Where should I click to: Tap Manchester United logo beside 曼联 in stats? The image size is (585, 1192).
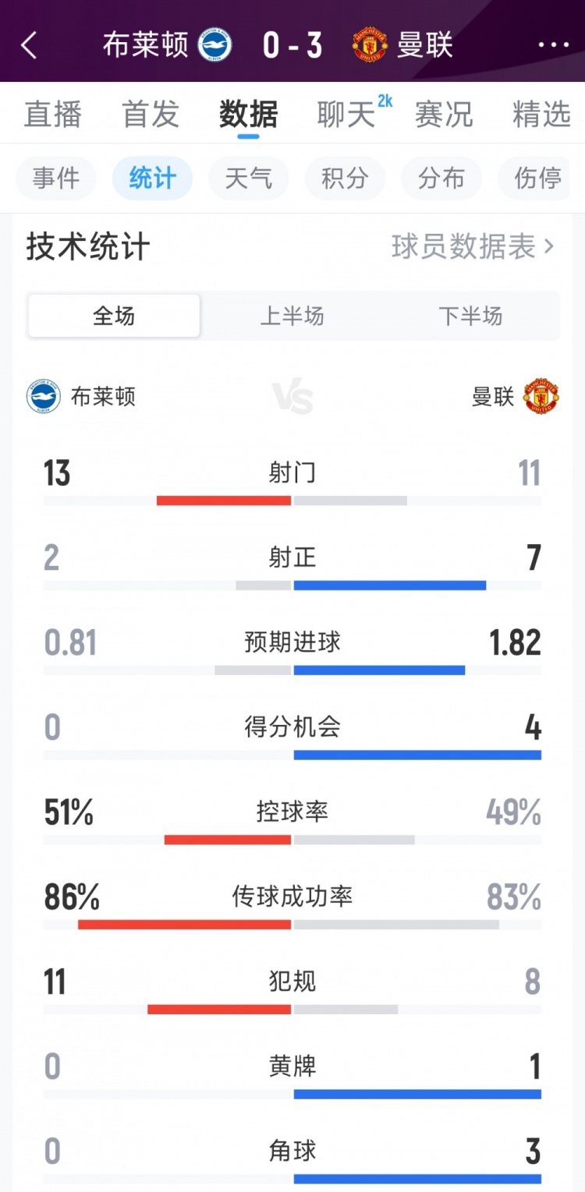tap(541, 396)
